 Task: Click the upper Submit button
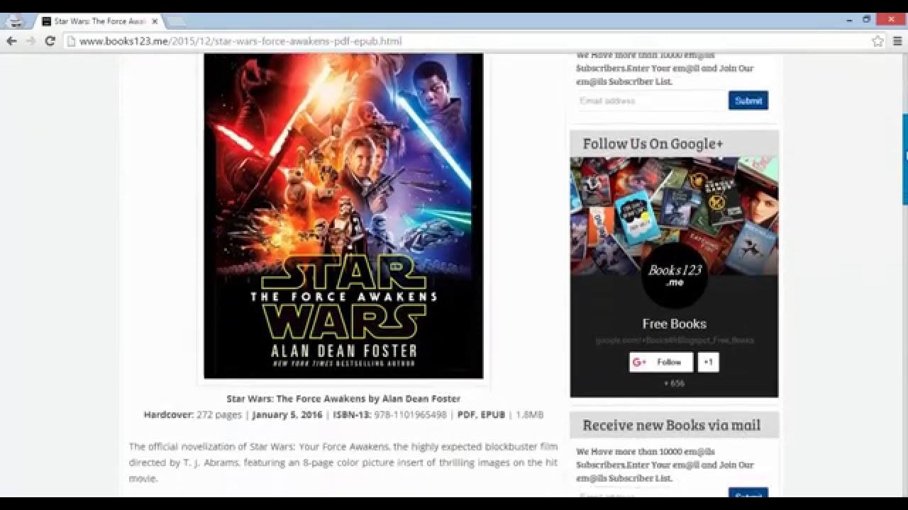pos(748,101)
